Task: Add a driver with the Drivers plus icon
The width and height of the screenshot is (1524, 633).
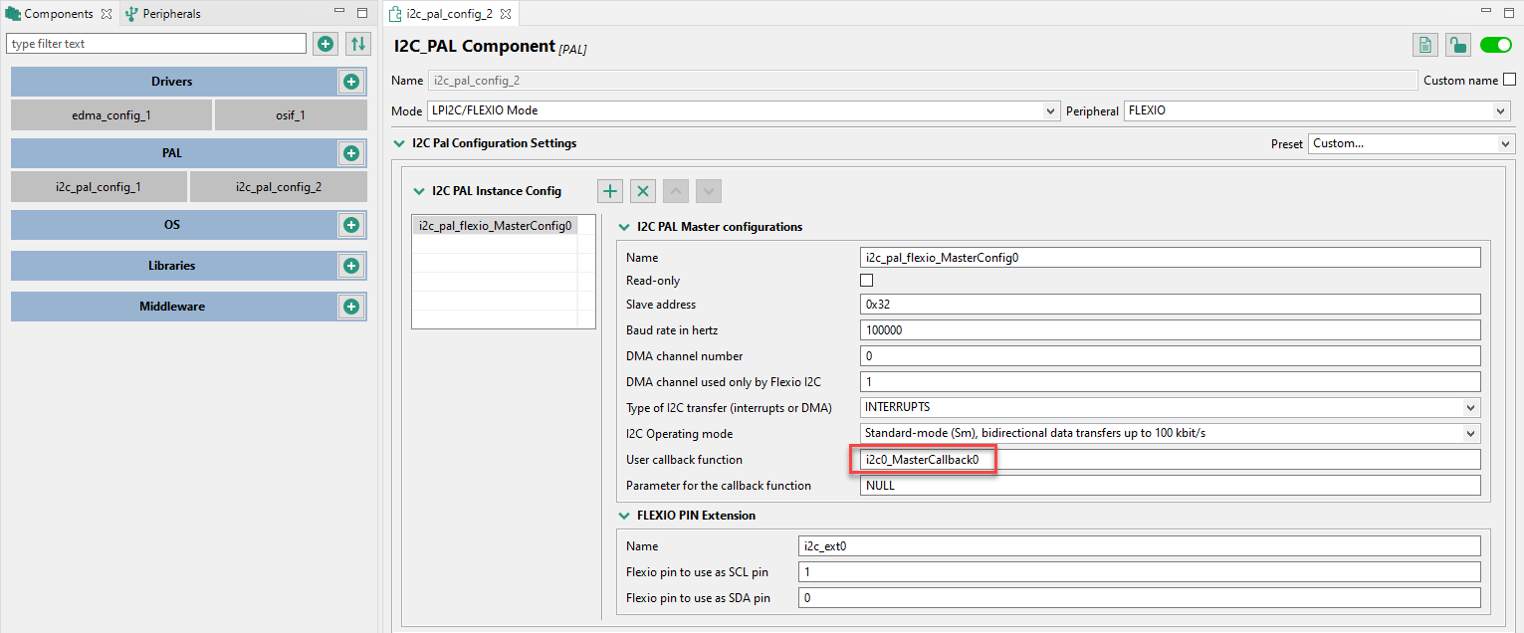Action: 351,82
